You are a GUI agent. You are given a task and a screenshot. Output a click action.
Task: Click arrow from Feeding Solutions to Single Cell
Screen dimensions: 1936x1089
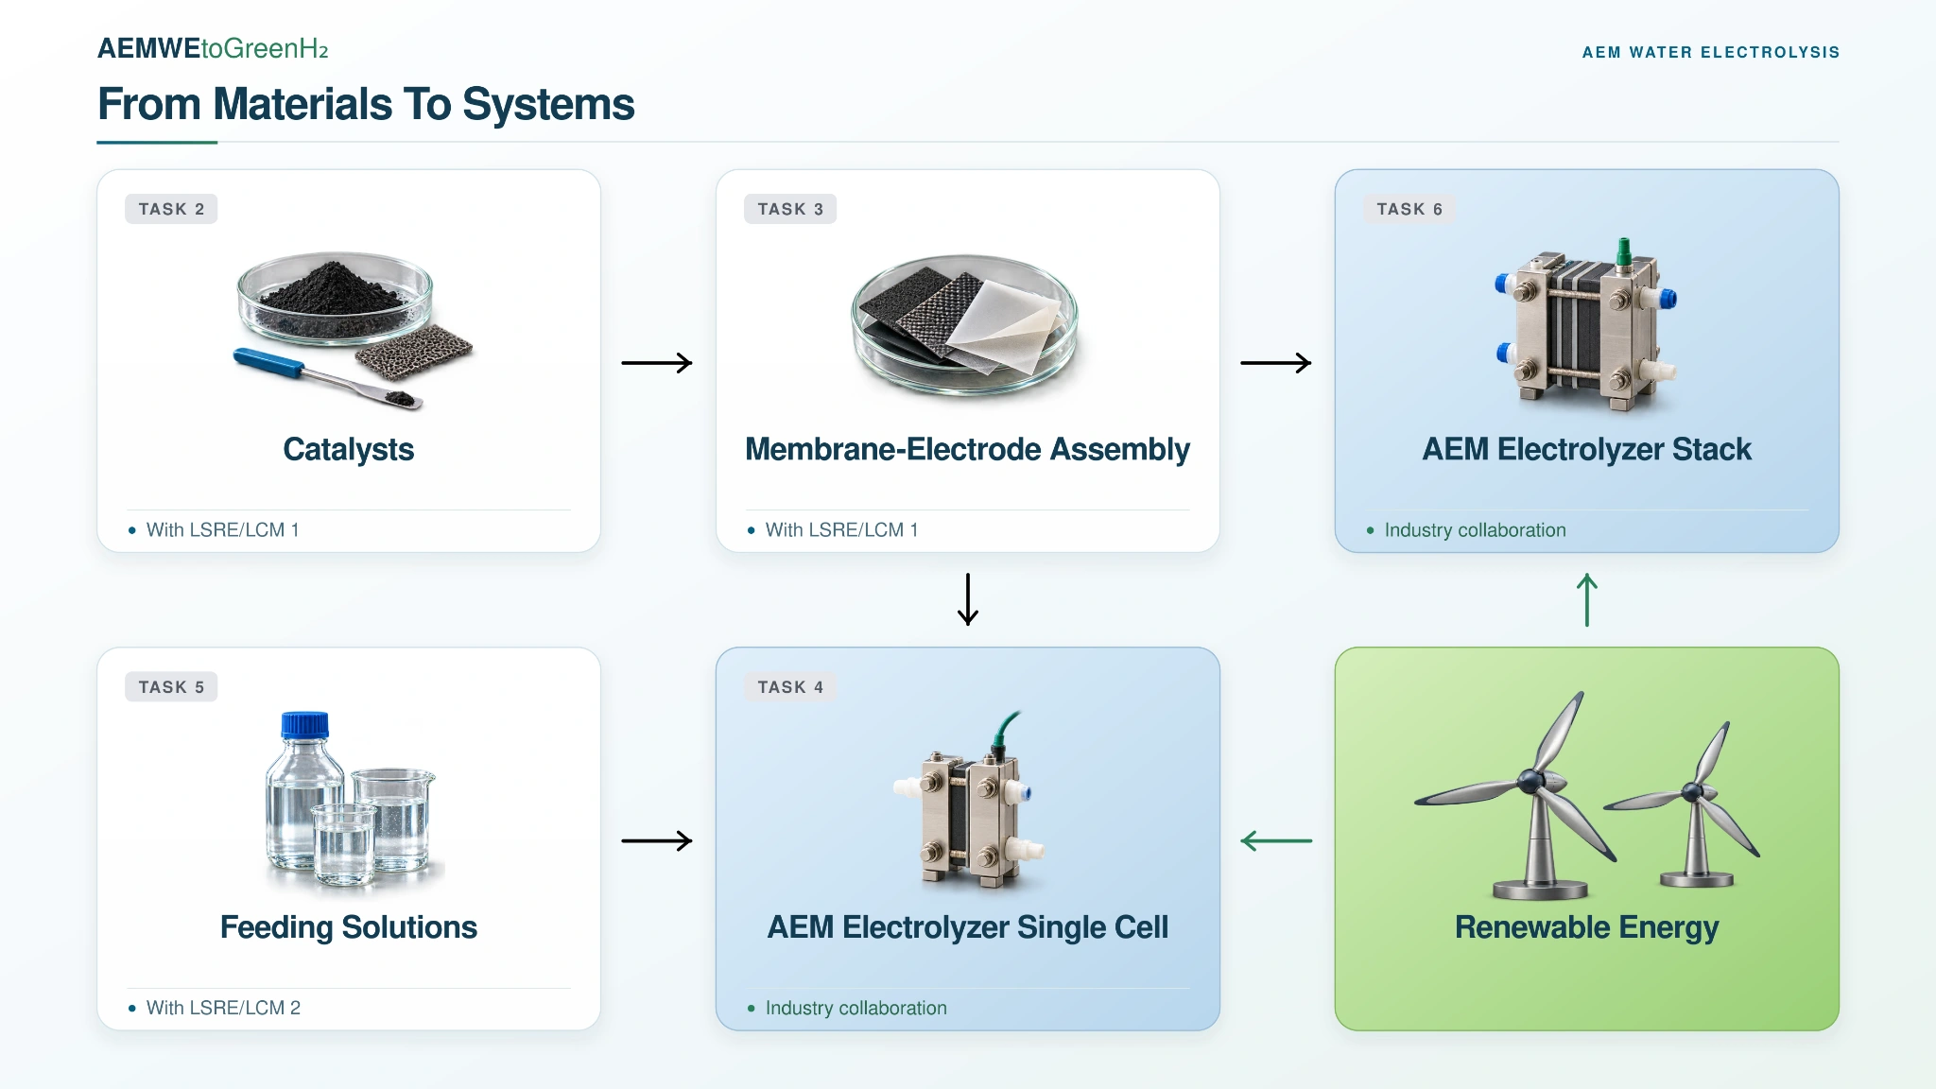click(x=657, y=840)
